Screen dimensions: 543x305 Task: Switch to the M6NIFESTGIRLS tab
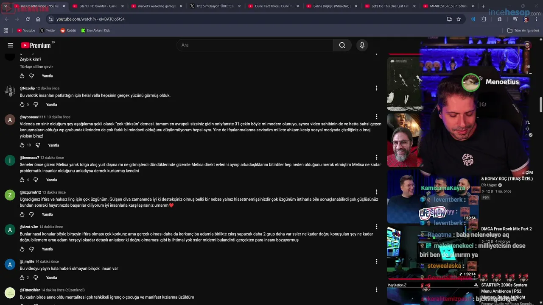[448, 6]
